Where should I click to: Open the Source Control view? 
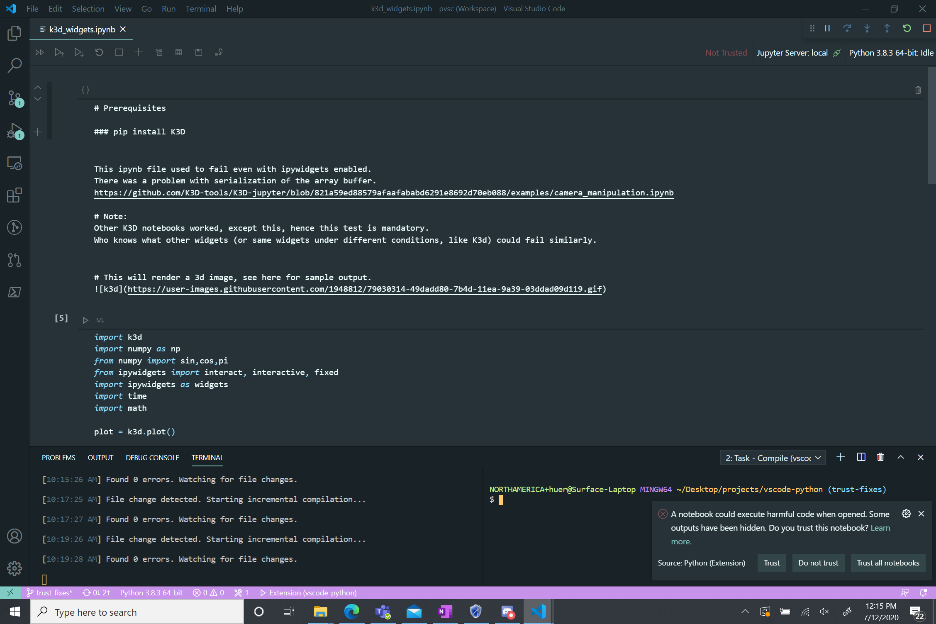(x=15, y=98)
